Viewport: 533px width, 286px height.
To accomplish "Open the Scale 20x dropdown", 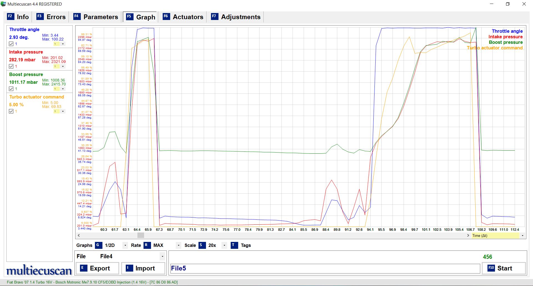I will pos(224,245).
